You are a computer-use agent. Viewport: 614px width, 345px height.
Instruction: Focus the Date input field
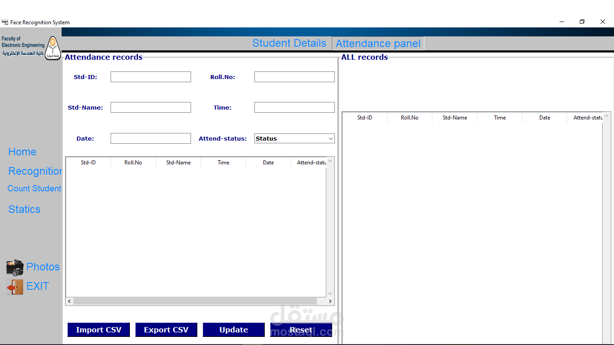pos(151,138)
